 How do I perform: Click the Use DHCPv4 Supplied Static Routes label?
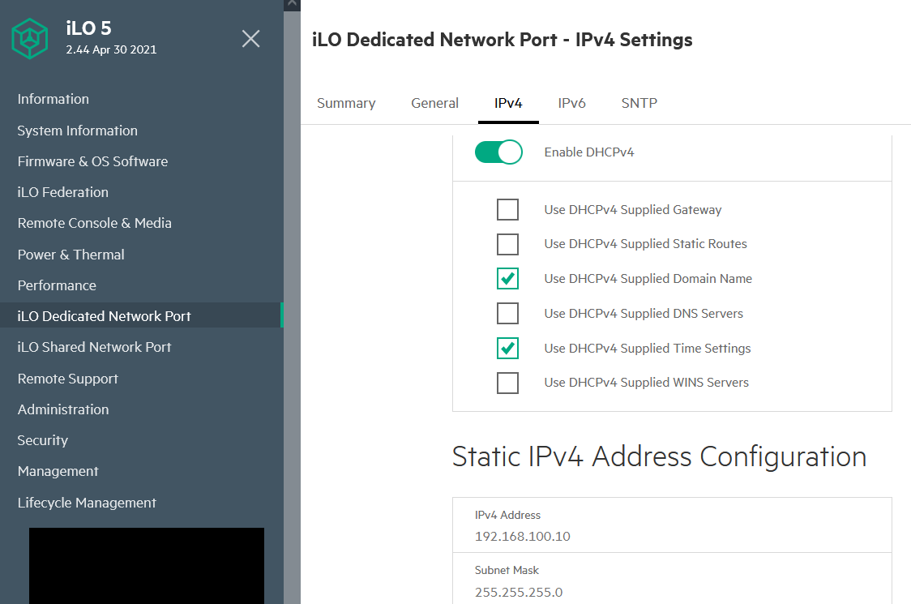pos(645,244)
